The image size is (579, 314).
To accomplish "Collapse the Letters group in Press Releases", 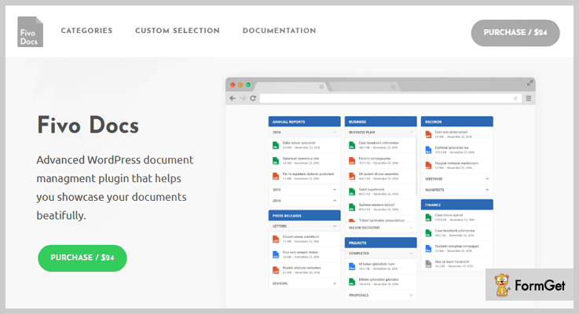I will [x=335, y=226].
